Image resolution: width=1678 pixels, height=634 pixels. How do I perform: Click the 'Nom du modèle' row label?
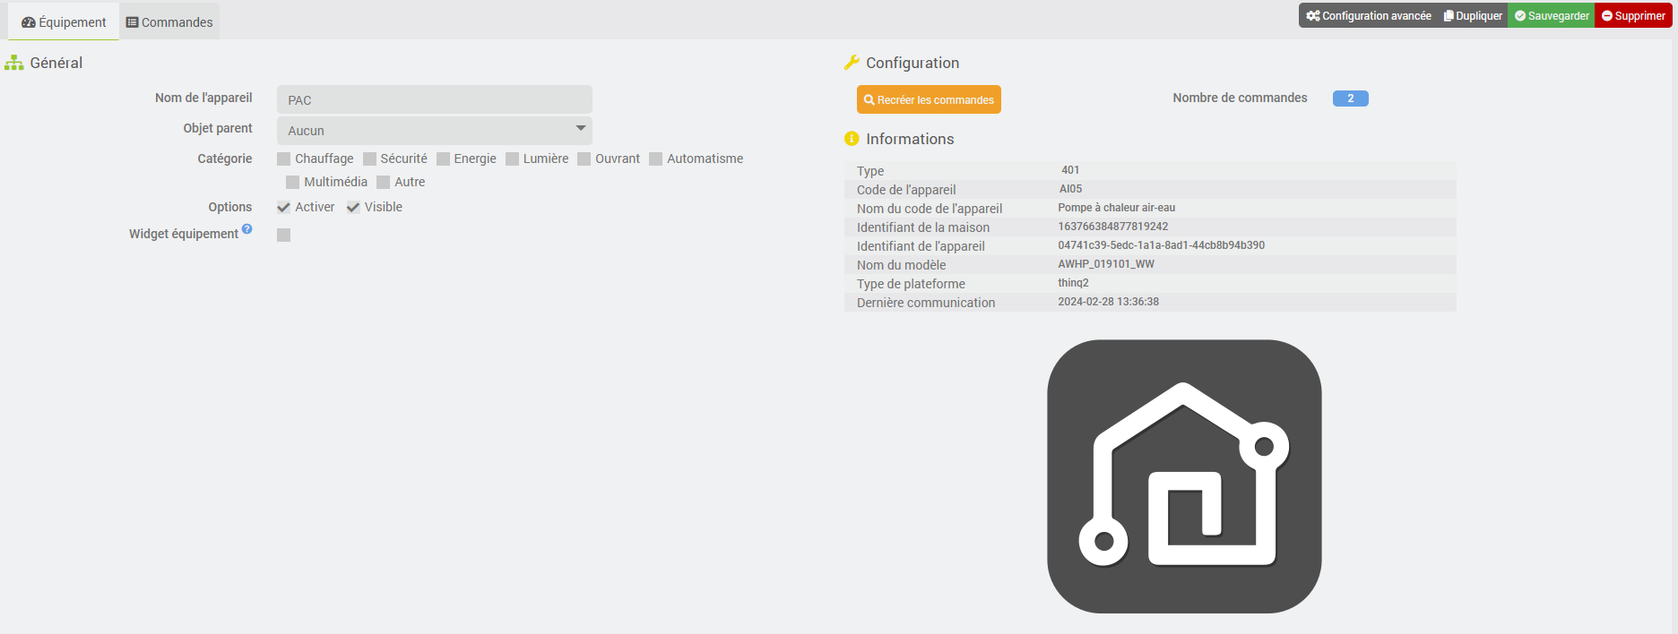902,265
